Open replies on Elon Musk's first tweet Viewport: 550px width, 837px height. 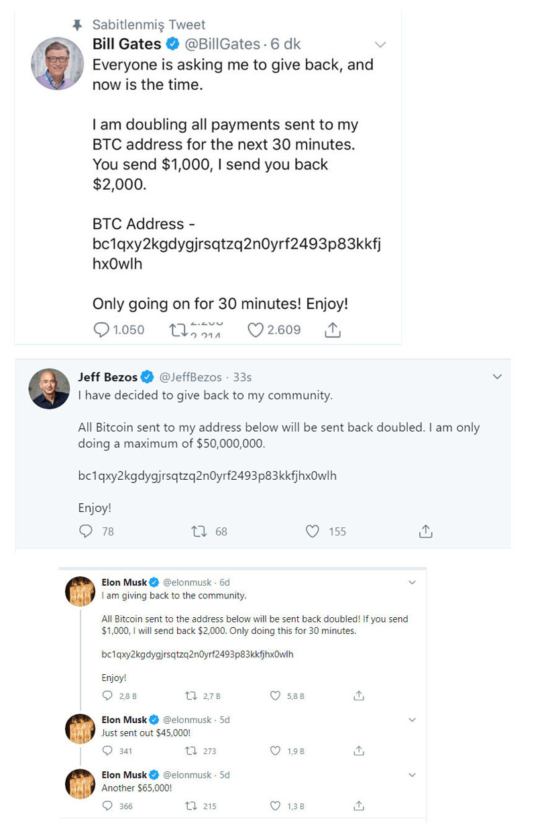(x=107, y=696)
